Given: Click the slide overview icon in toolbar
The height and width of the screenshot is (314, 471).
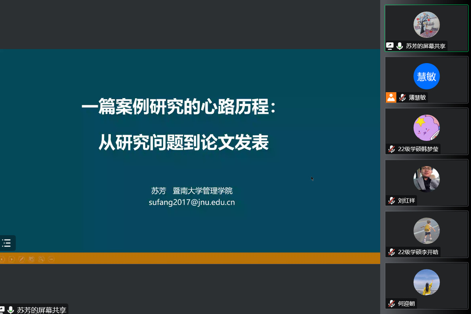Looking at the screenshot, I should coord(31,259).
